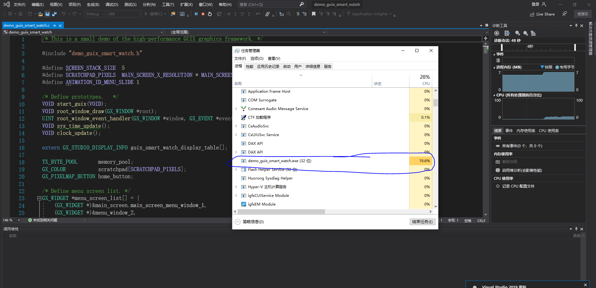Toggle the private bytes legend
The image size is (596, 288).
[x=565, y=67]
